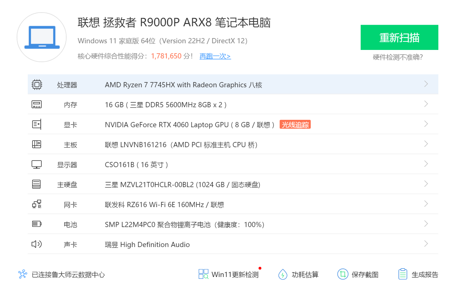
Task: Click the AMD Ryzen 7 7745HX text
Action: tap(183, 85)
